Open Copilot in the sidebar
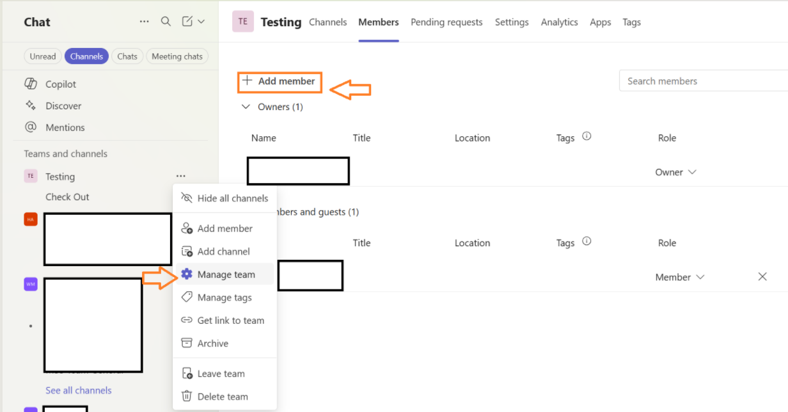The width and height of the screenshot is (788, 412). click(61, 84)
